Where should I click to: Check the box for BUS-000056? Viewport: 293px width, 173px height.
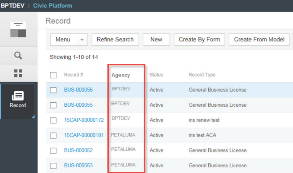[x=53, y=90]
